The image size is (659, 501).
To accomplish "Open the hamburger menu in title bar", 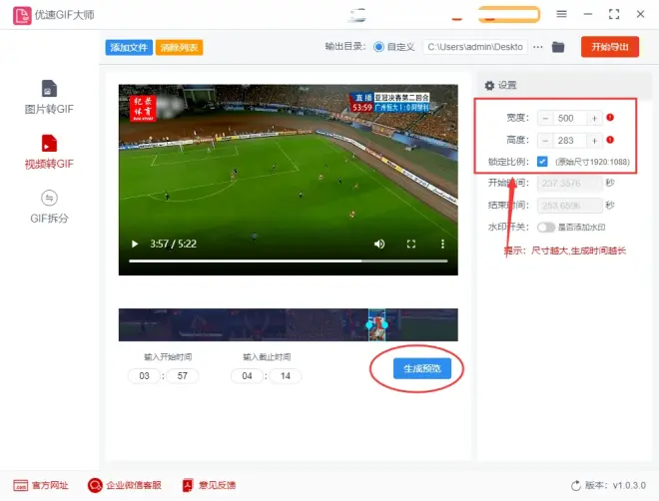I will coord(561,14).
